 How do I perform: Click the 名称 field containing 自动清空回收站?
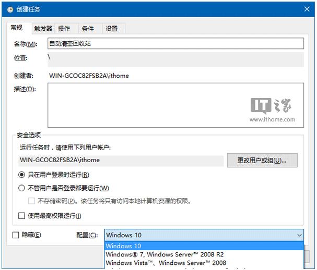point(175,44)
